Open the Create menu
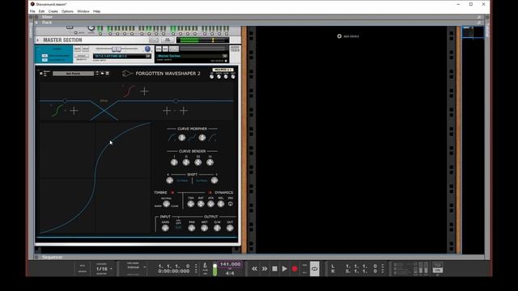The width and height of the screenshot is (518, 291). coord(53,11)
